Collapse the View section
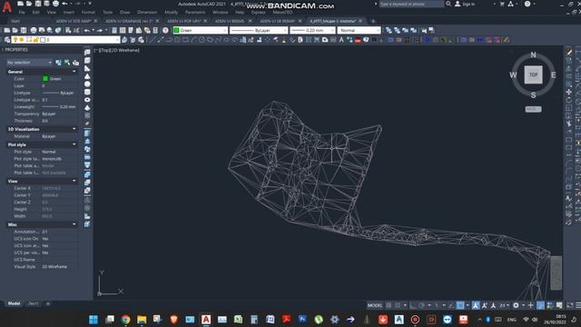The height and width of the screenshot is (327, 581). (x=74, y=181)
